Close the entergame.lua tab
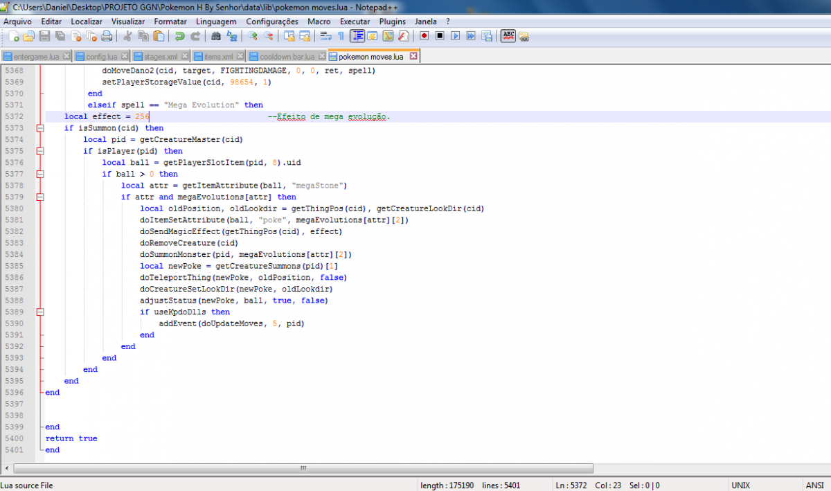This screenshot has height=491, width=831. coord(66,56)
